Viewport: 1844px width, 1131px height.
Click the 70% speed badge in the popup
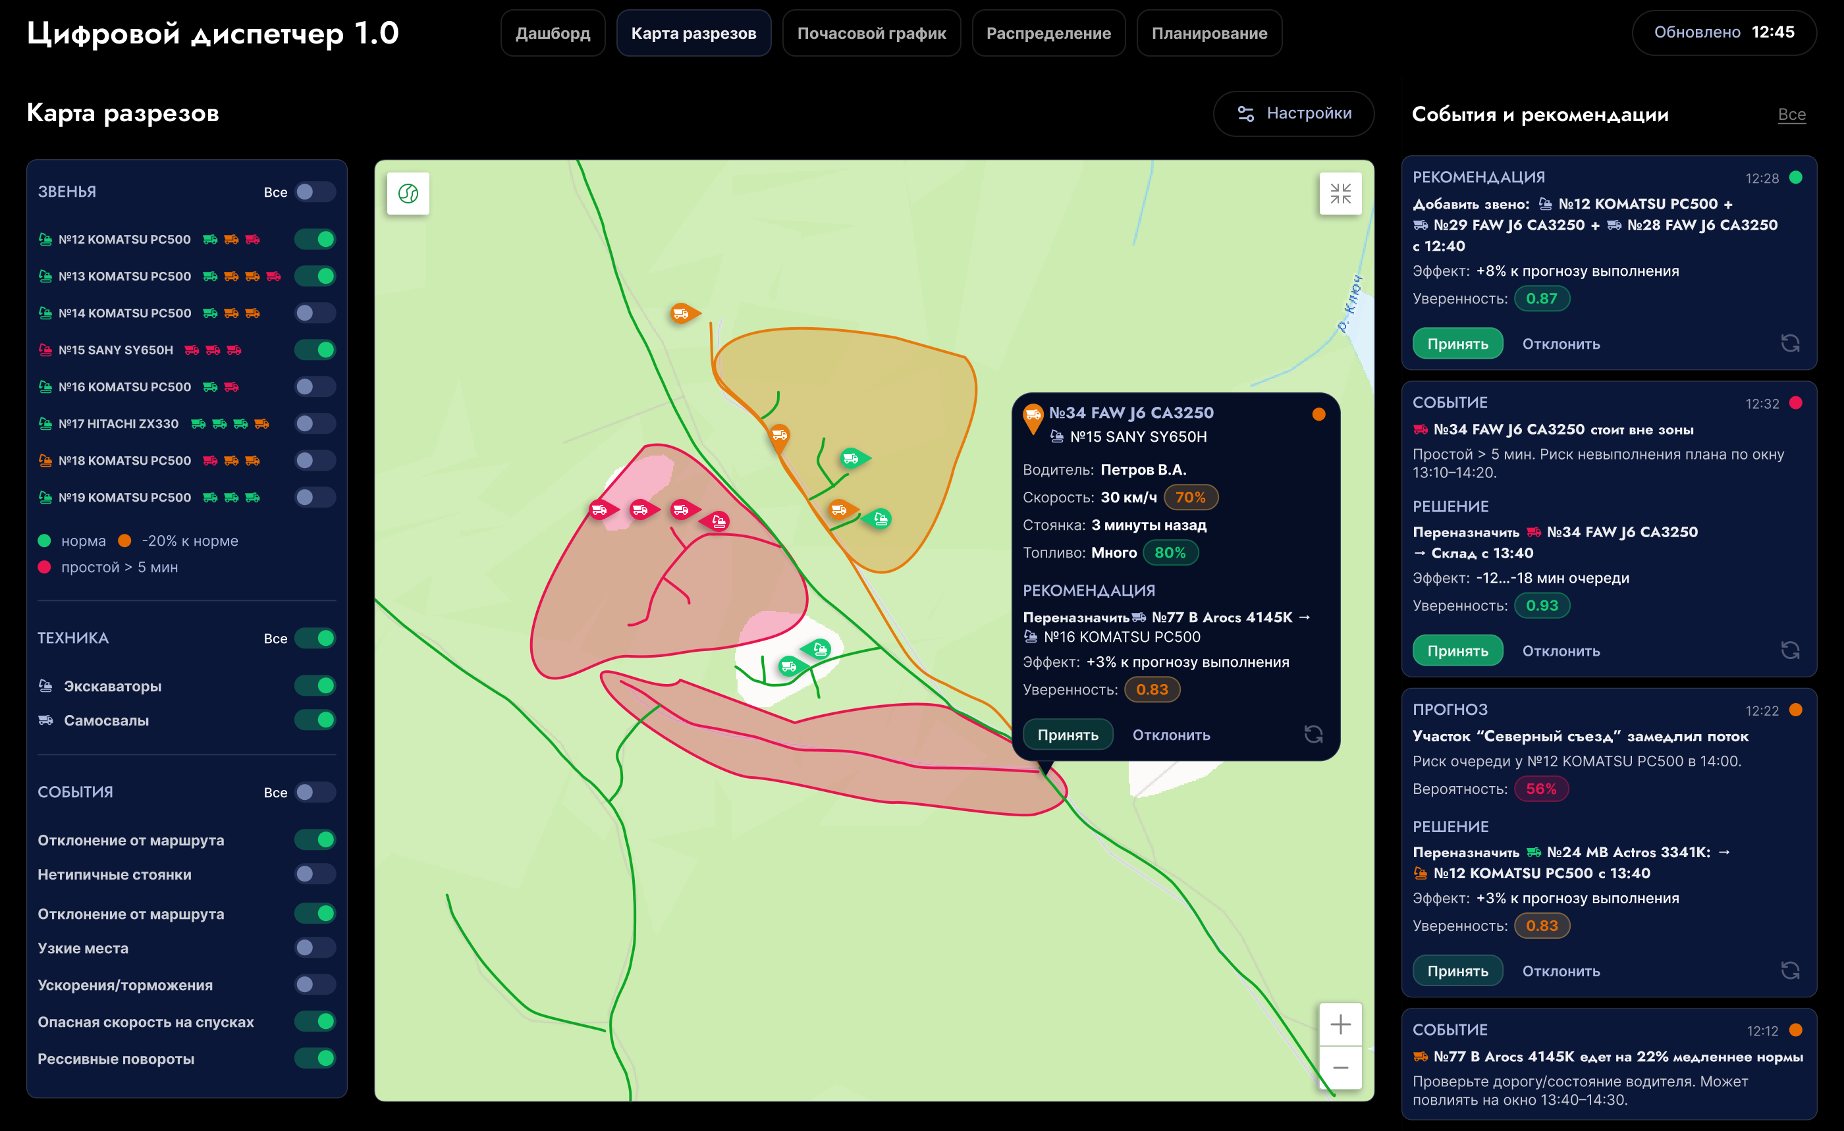(x=1190, y=498)
